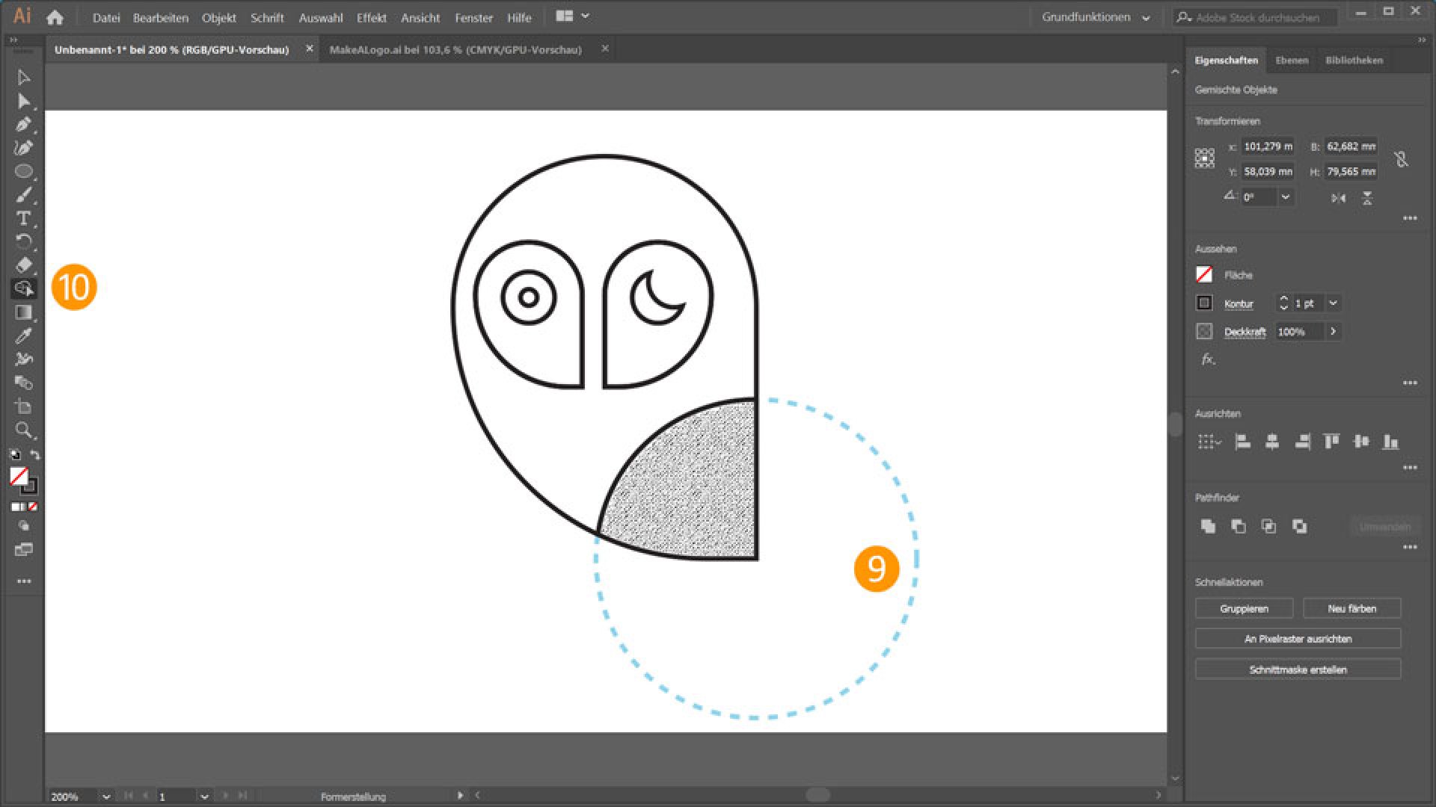Select the Pen tool
This screenshot has width=1436, height=807.
pos(23,125)
